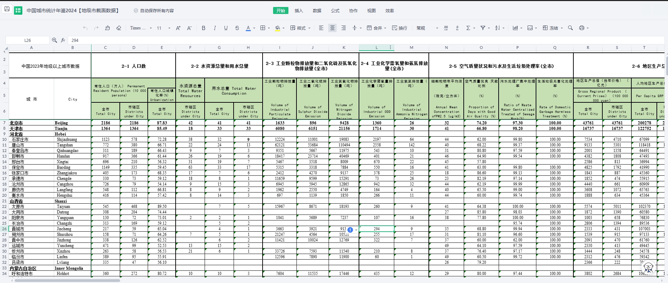The width and height of the screenshot is (668, 283).
Task: Open the 样式 styles dropdown
Action: (x=300, y=28)
